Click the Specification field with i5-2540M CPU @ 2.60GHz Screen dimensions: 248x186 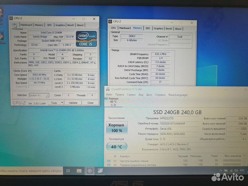[62, 50]
